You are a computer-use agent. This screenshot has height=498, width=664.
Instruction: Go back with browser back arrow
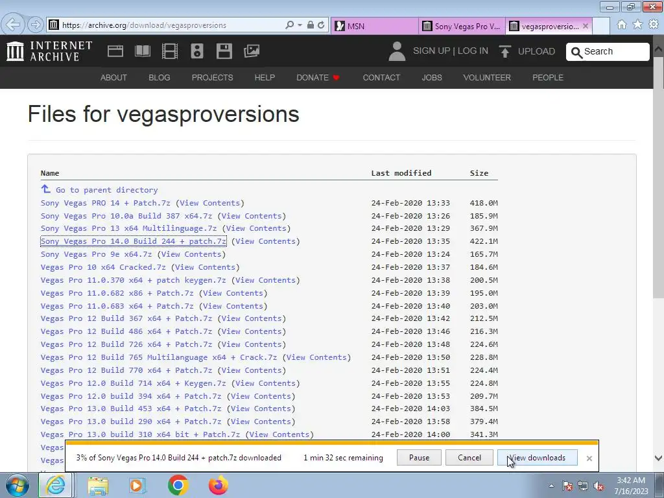pyautogui.click(x=13, y=25)
